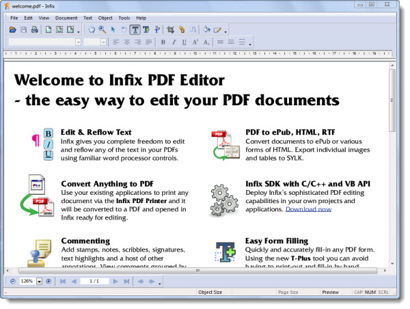Open the font size dropdown arrow
The image size is (410, 309).
point(104,42)
